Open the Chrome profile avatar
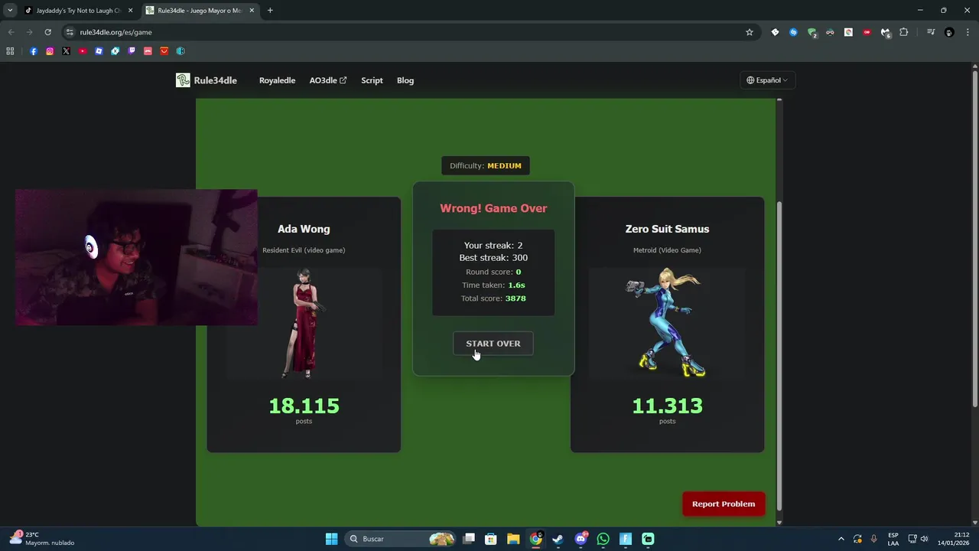Viewport: 979px width, 551px height. pos(949,32)
